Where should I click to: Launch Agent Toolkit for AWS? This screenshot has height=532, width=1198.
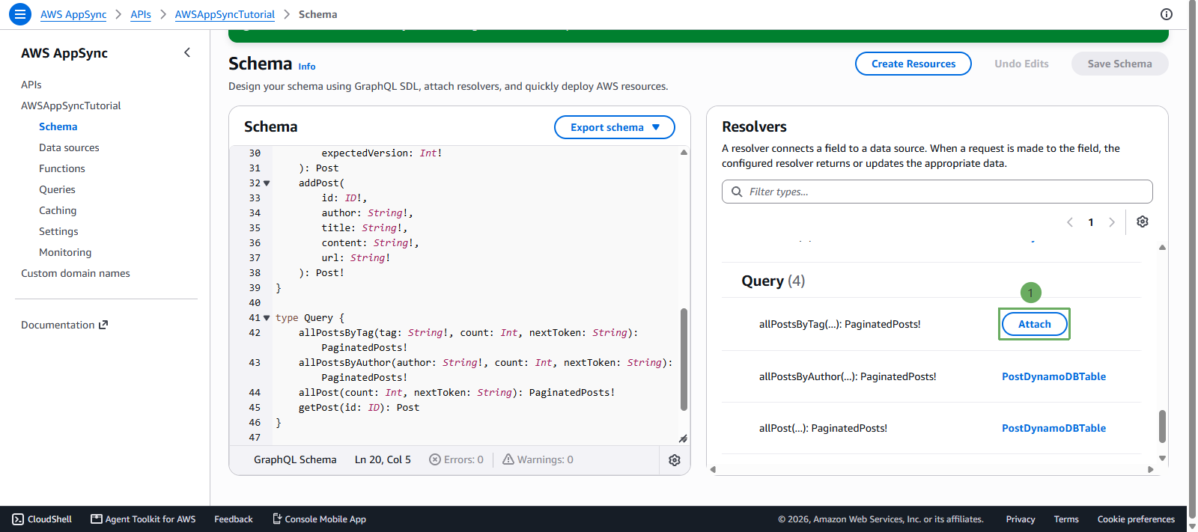tap(143, 519)
